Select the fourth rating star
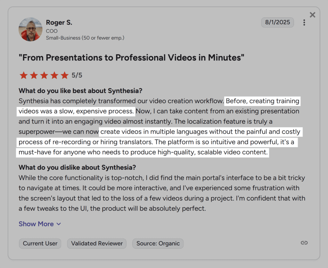This screenshot has height=268, width=328. point(54,75)
